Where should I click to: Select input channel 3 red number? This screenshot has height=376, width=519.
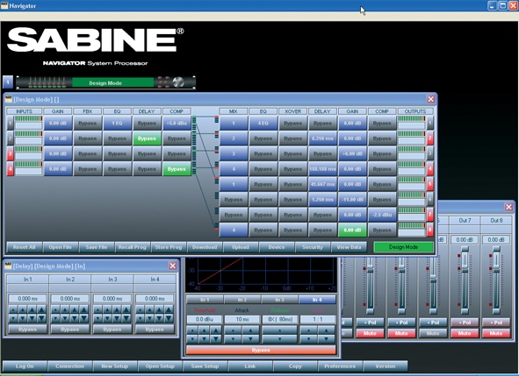(11, 153)
